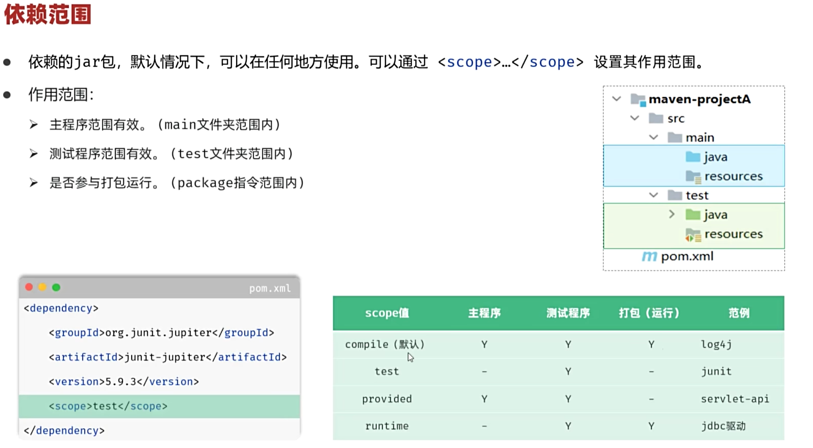Click the scope值 table header

387,313
